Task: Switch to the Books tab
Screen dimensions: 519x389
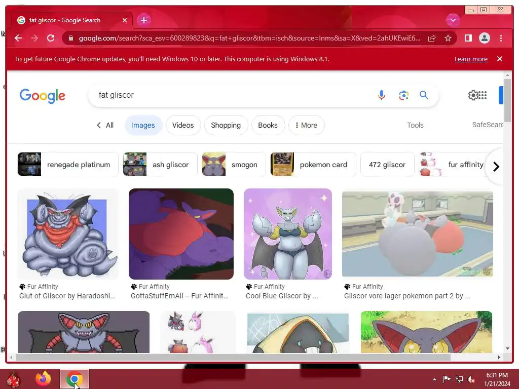Action: pos(268,126)
